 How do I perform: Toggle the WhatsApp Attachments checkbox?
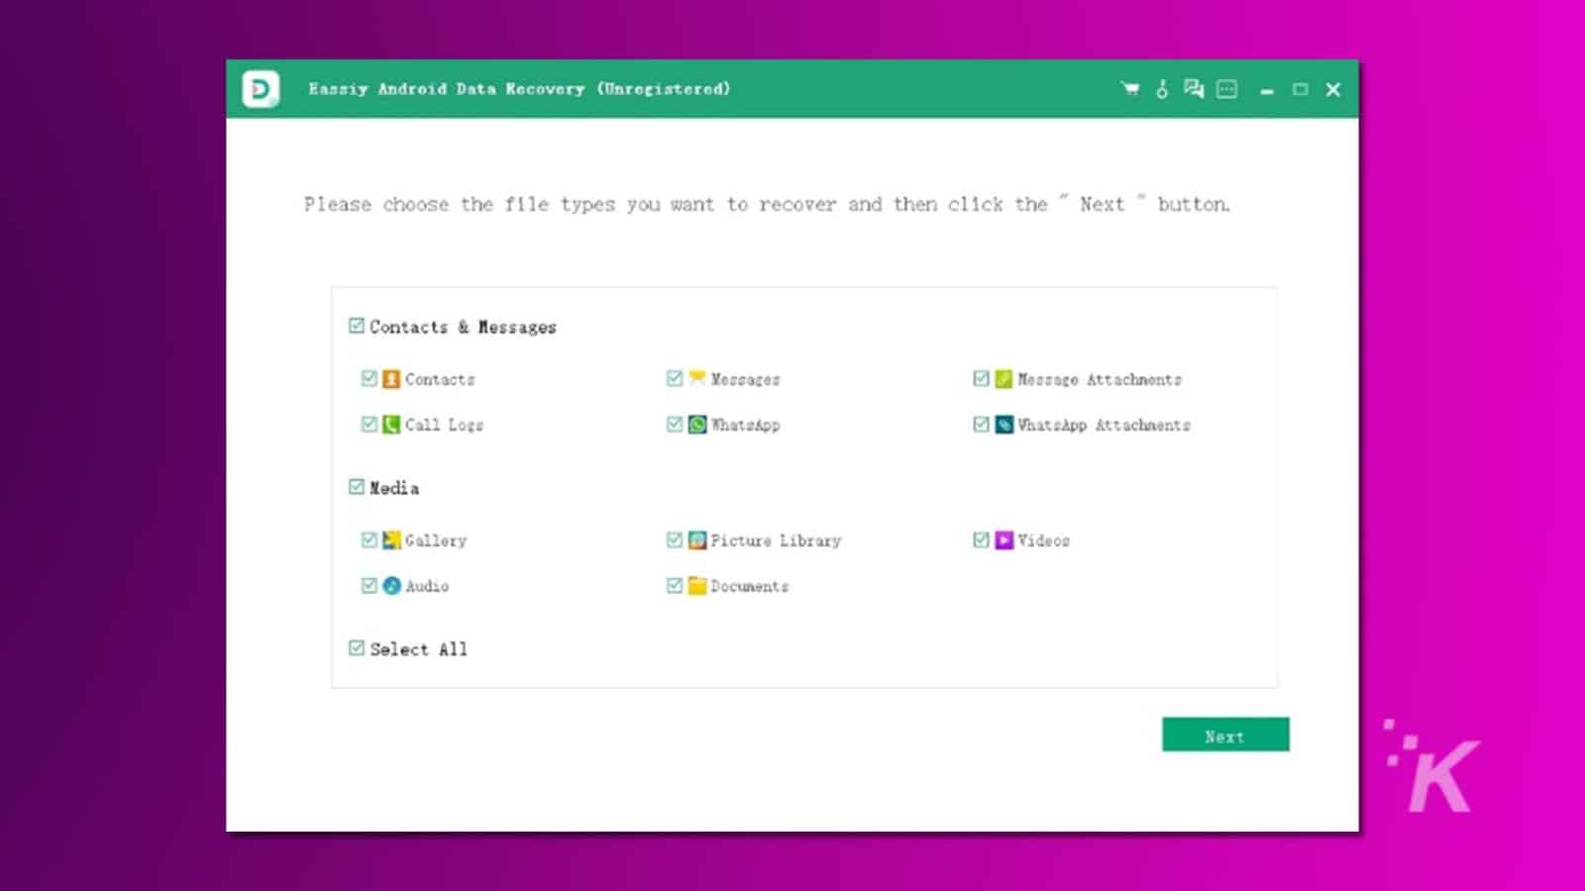click(981, 424)
